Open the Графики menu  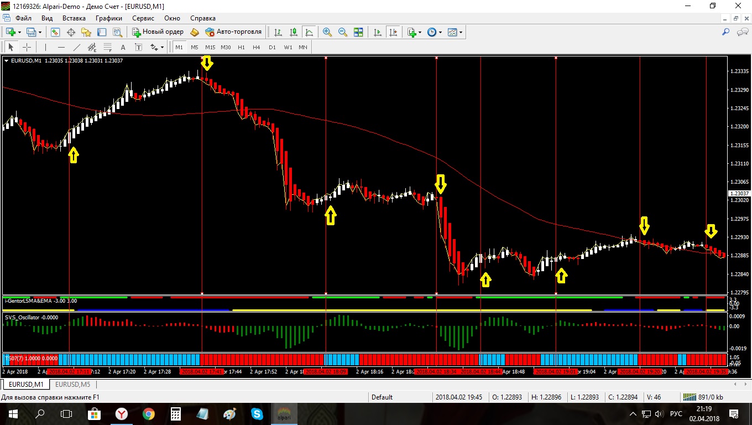[108, 18]
